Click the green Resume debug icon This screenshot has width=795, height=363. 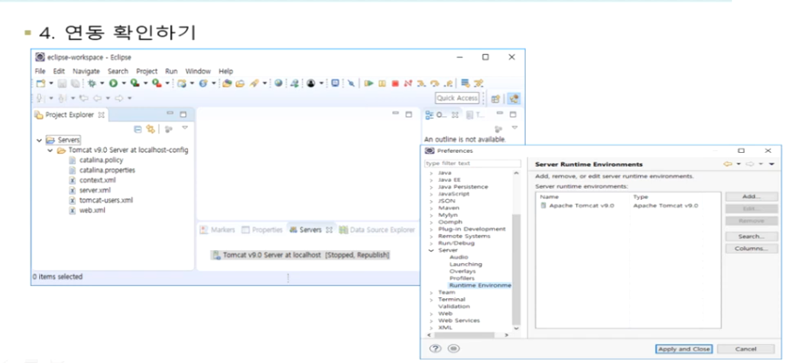click(368, 84)
